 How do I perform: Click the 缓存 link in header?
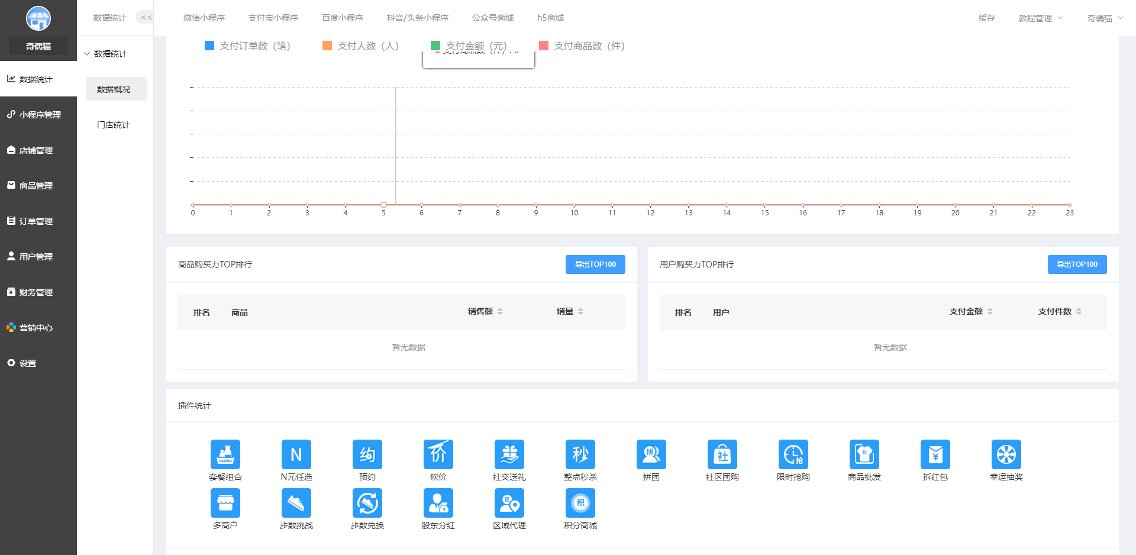(986, 18)
